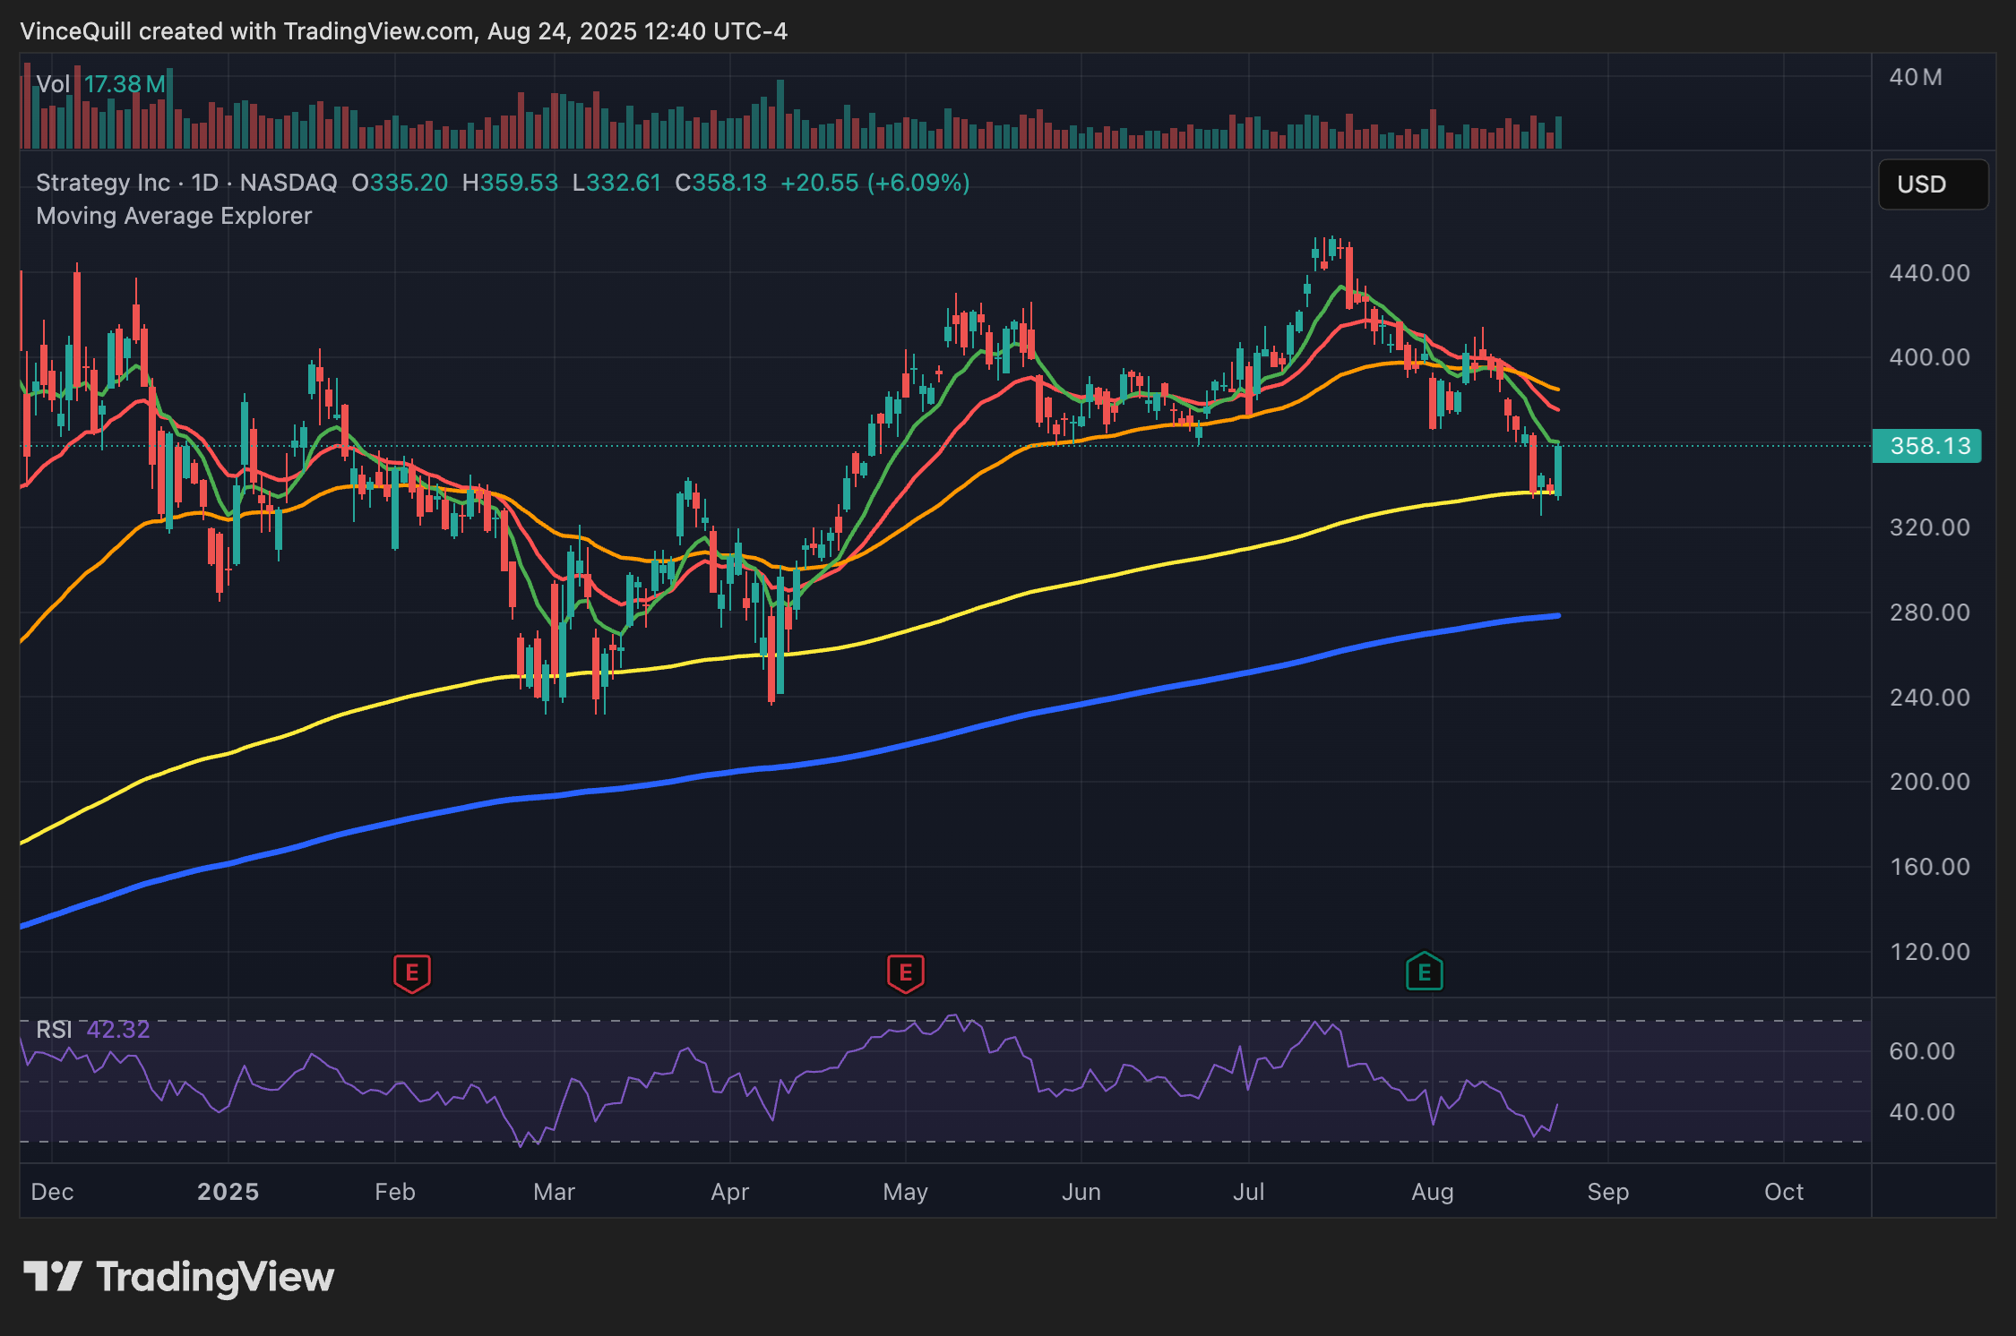
Task: Click the February red earnings E marker
Action: pyautogui.click(x=411, y=972)
